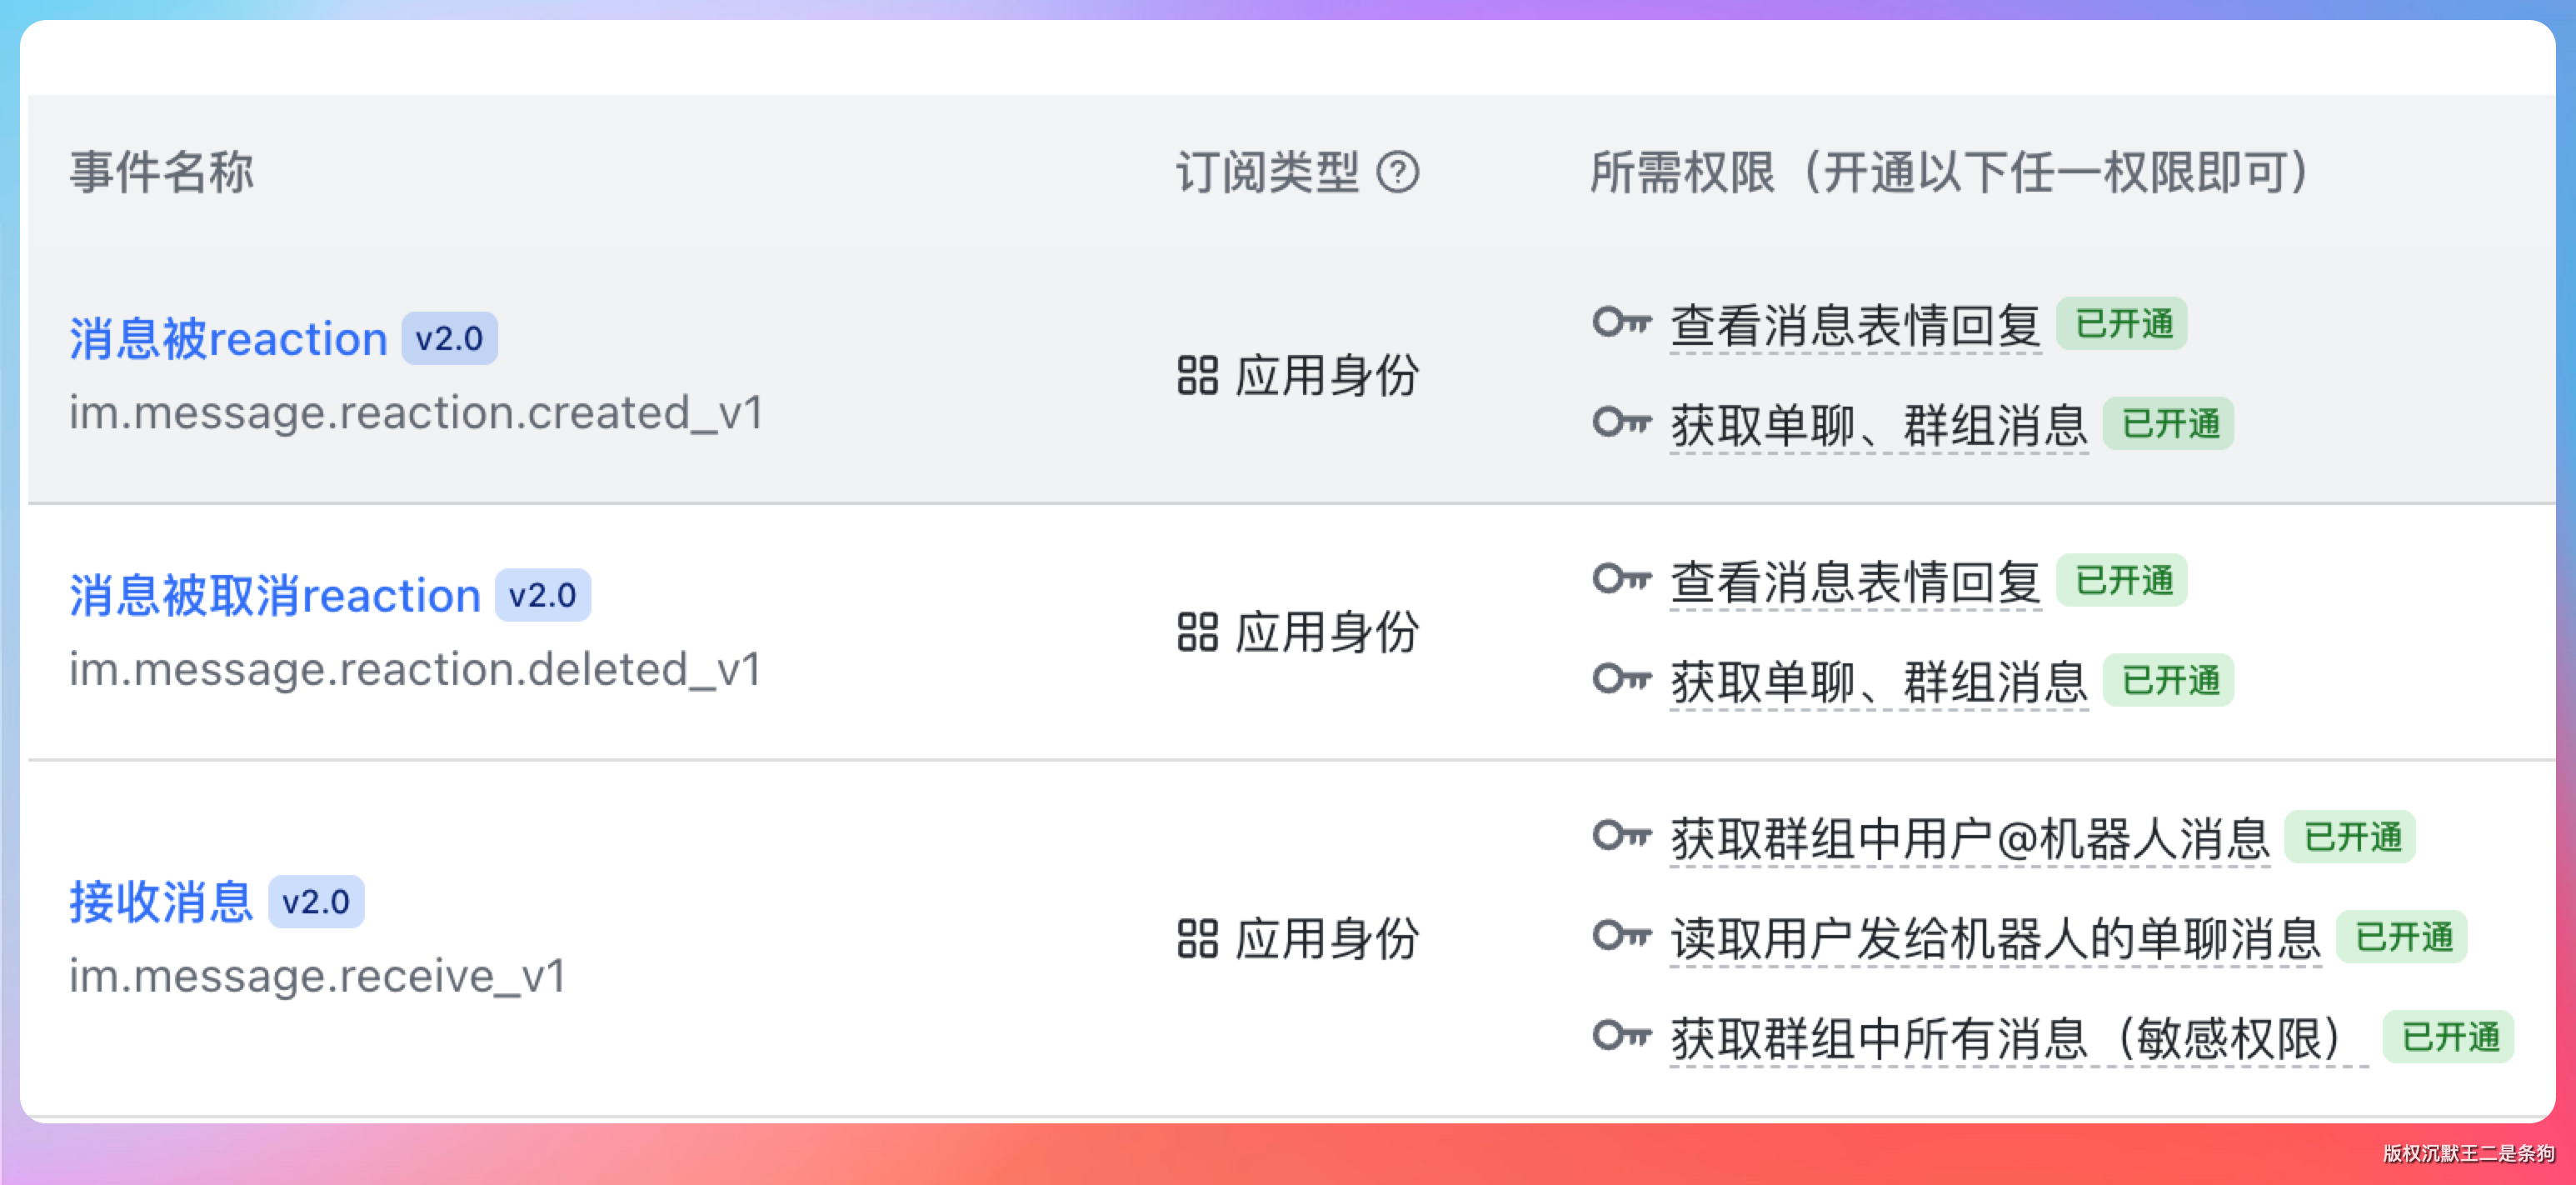Click key icon beside first 查看消息表情回复

1620,323
